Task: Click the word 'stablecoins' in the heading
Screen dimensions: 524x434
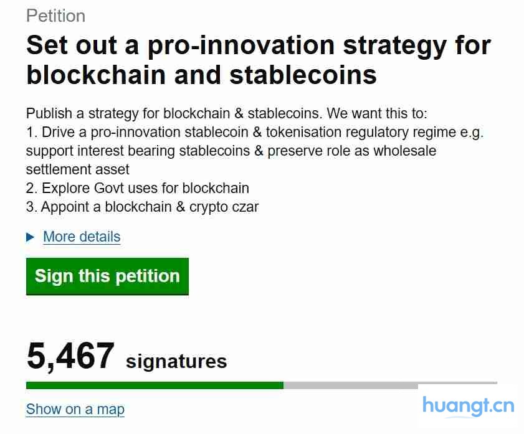Action: [303, 75]
